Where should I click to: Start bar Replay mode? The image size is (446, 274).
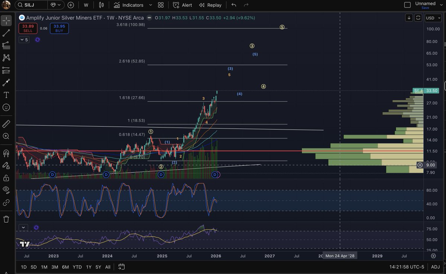[x=210, y=5]
